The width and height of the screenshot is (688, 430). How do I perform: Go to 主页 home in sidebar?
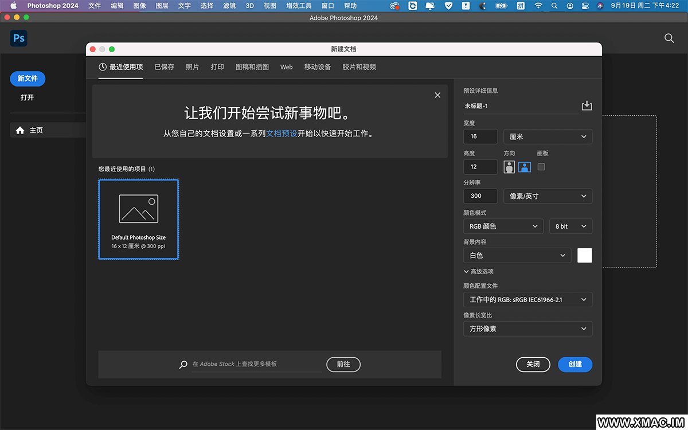(x=48, y=130)
